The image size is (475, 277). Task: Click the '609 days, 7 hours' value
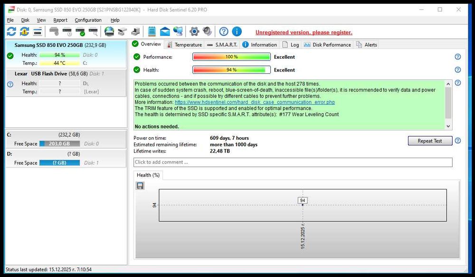[229, 138]
